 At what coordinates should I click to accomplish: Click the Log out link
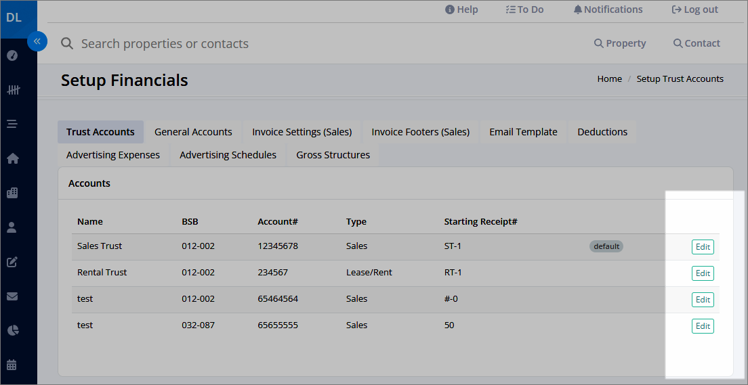(694, 9)
